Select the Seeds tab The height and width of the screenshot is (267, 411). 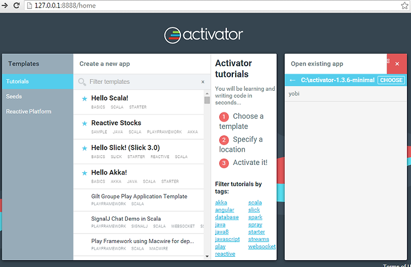[38, 96]
